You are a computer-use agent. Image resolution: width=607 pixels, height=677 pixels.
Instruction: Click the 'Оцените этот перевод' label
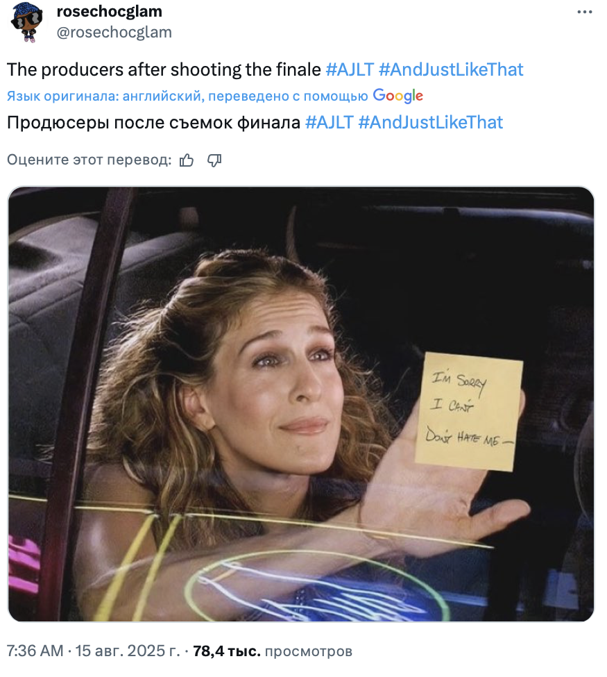89,160
